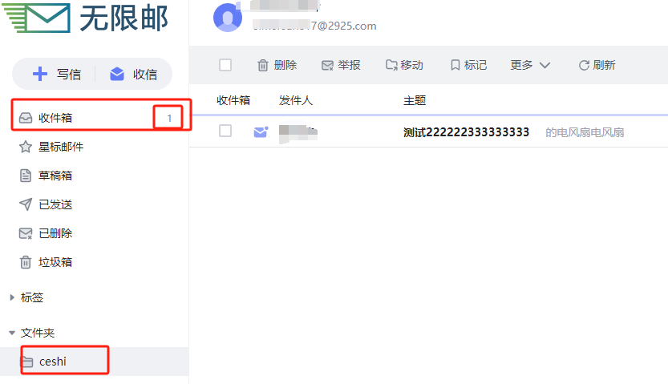Click the unread envelope icon on the email

261,132
